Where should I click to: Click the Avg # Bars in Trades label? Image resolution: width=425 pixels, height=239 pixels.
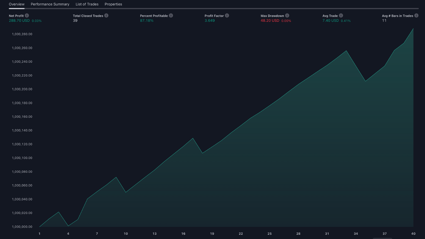click(x=398, y=16)
